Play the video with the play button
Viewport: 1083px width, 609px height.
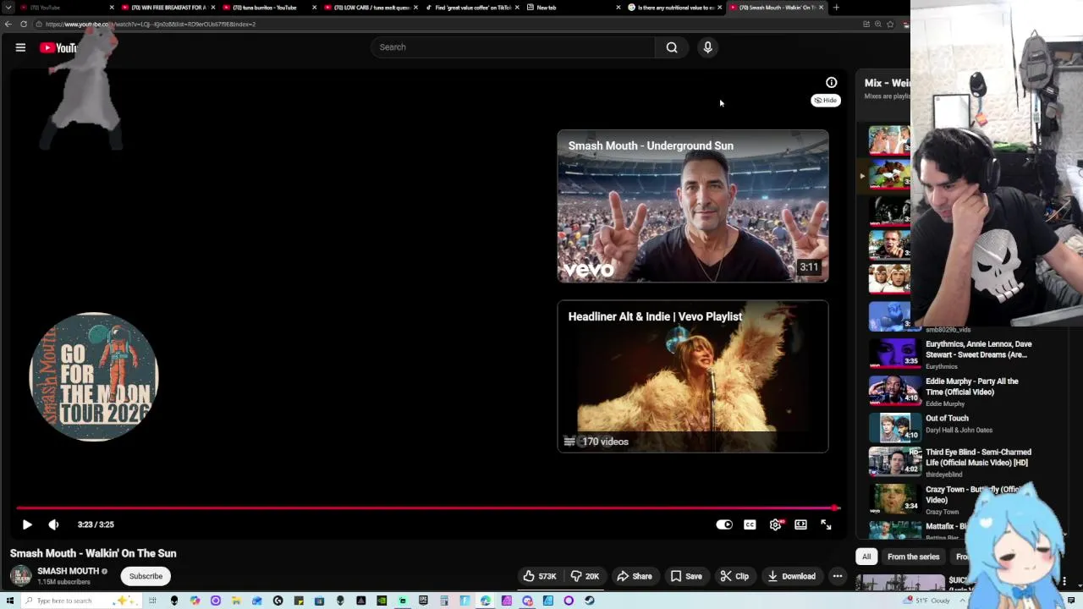[27, 524]
